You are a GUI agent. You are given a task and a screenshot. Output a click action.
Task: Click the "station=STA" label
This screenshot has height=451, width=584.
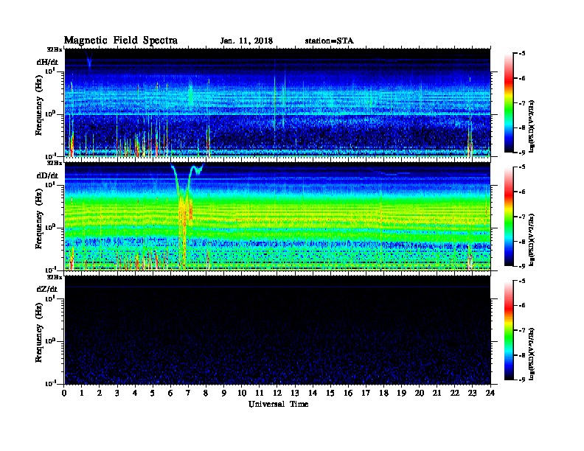click(330, 41)
